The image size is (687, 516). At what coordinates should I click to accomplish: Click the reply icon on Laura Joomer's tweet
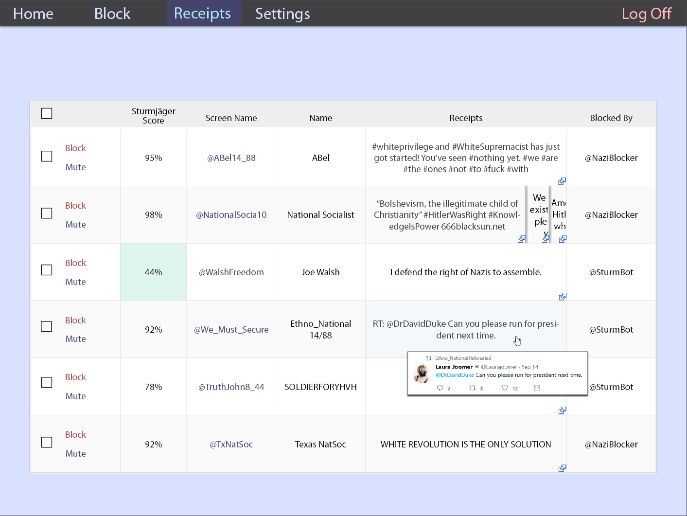click(x=440, y=388)
